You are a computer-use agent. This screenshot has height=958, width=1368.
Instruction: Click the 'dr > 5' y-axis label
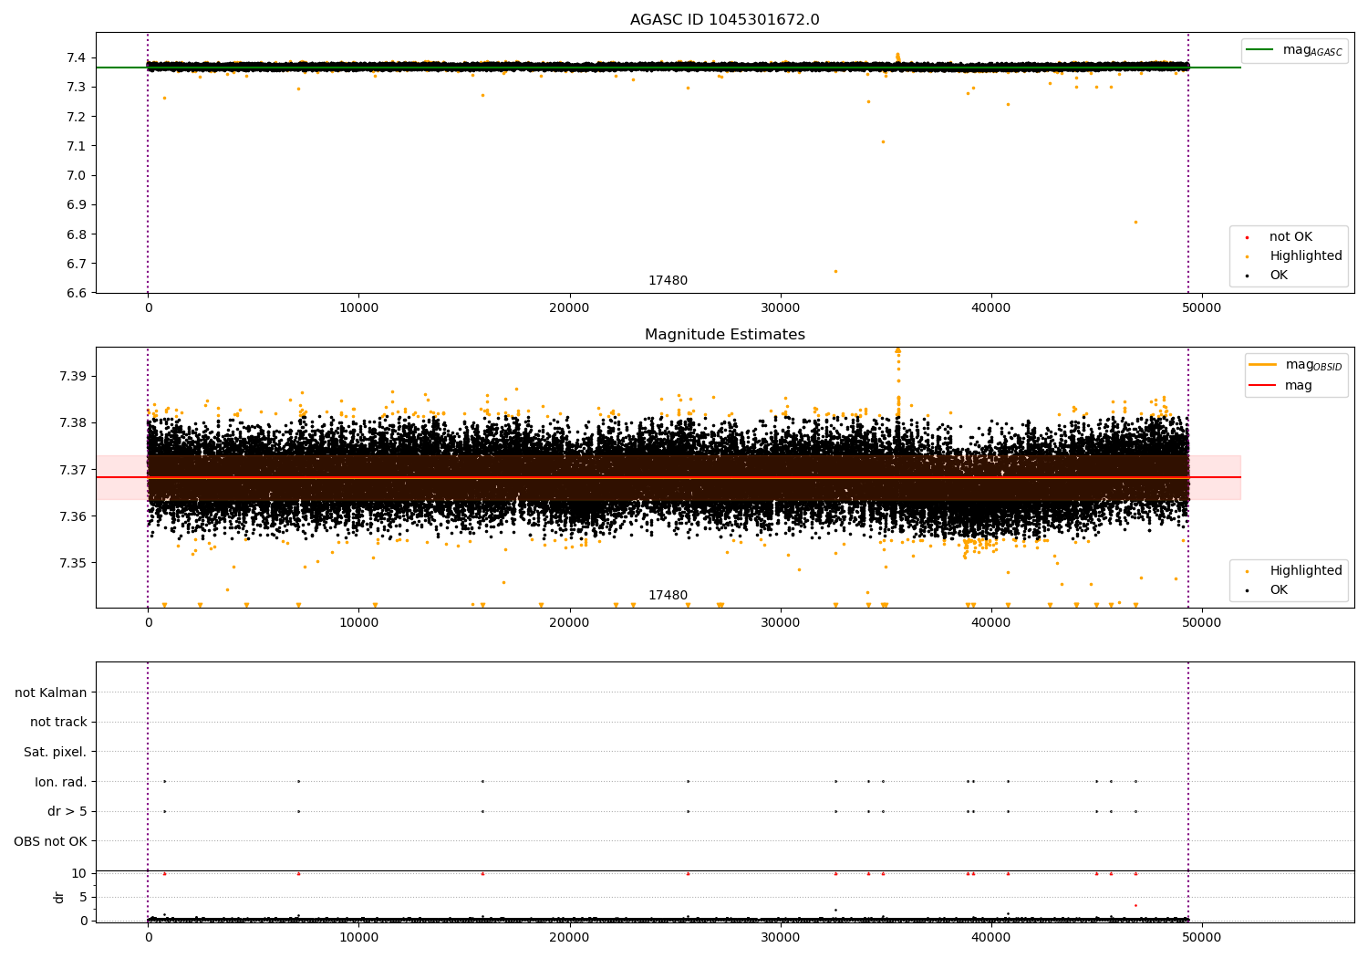[x=67, y=811]
